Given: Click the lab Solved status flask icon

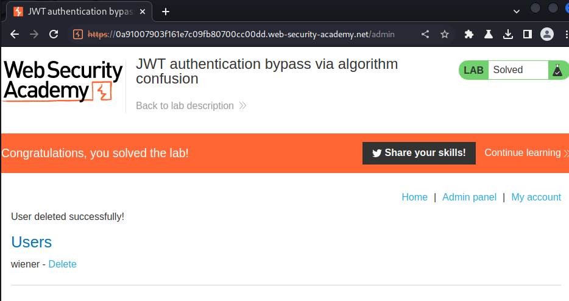Looking at the screenshot, I should [557, 70].
